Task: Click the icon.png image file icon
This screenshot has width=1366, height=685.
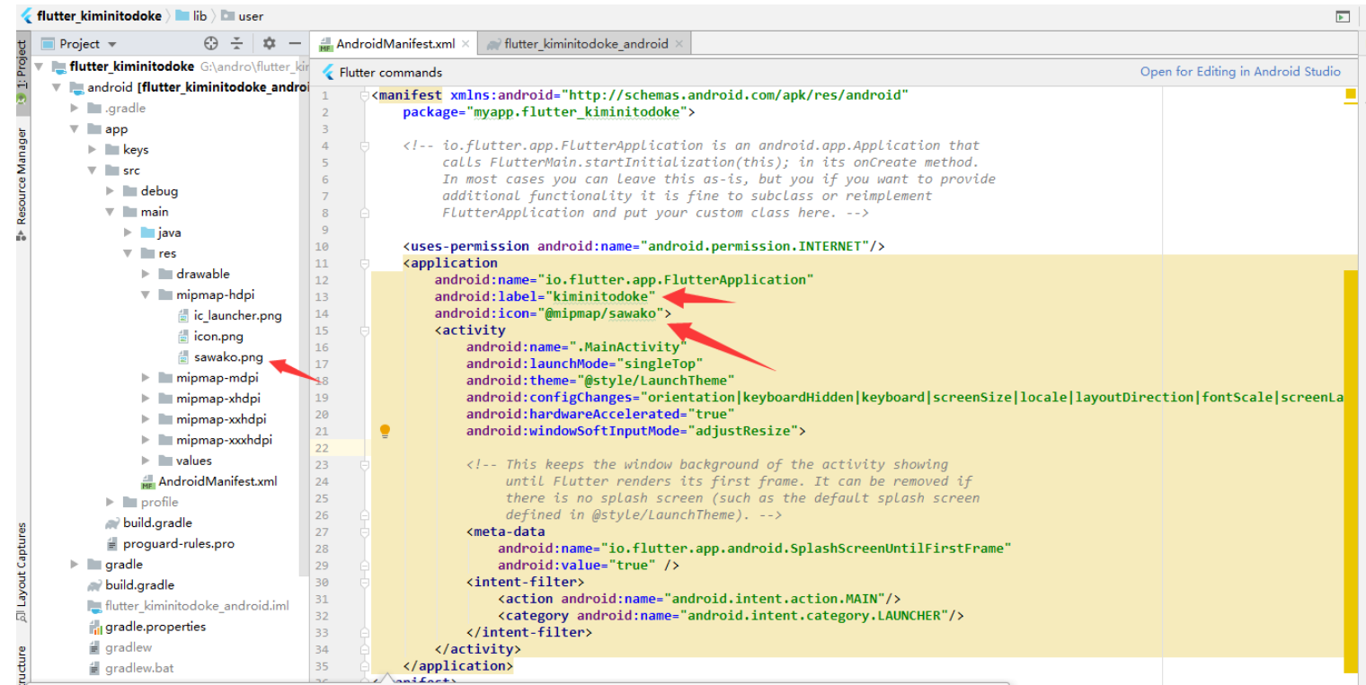Action: tap(185, 337)
